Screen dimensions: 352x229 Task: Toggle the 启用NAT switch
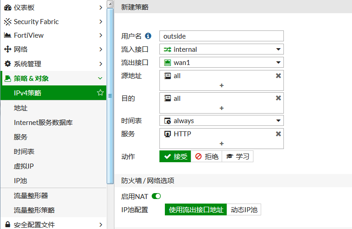click(x=156, y=196)
